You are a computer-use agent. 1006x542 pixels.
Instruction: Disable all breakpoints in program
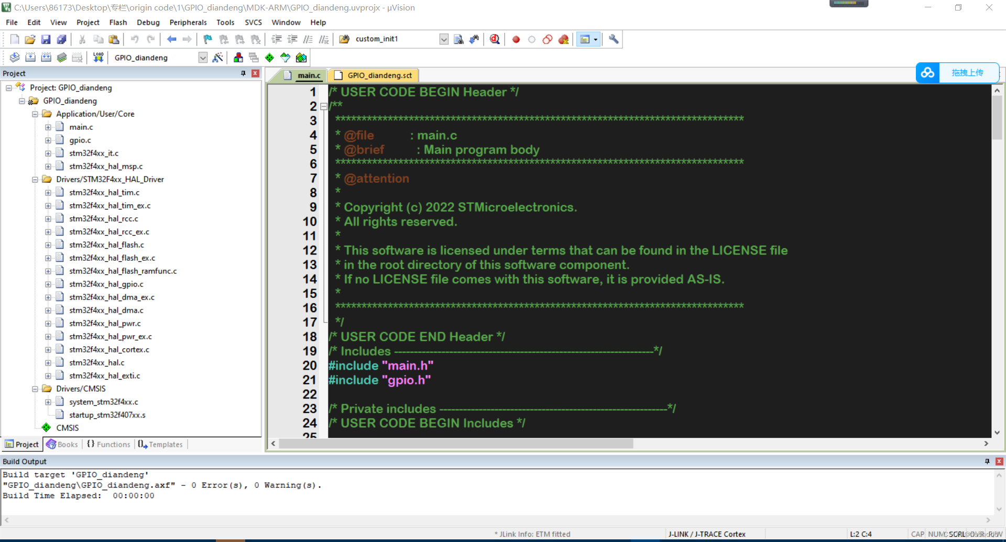click(547, 39)
